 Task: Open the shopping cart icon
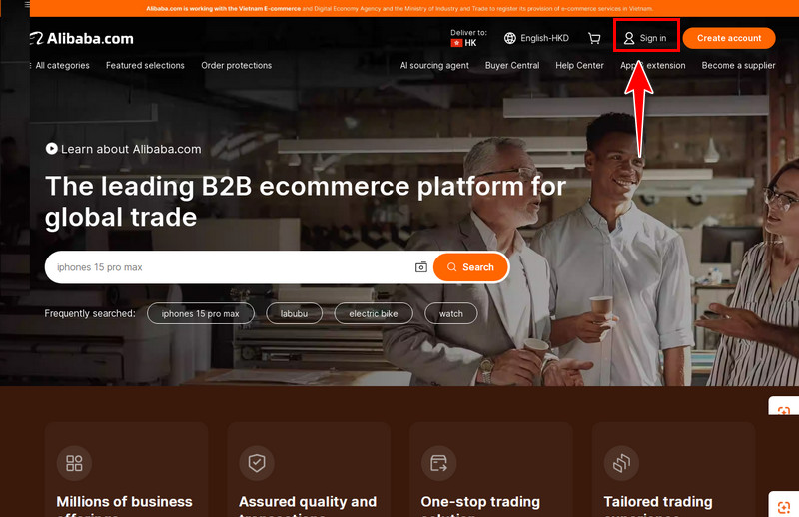point(594,38)
